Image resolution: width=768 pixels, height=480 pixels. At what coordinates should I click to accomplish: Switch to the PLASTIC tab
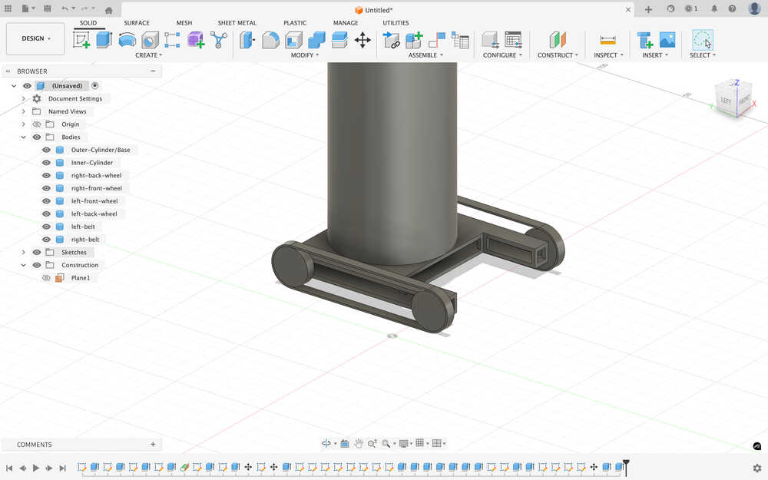tap(295, 23)
